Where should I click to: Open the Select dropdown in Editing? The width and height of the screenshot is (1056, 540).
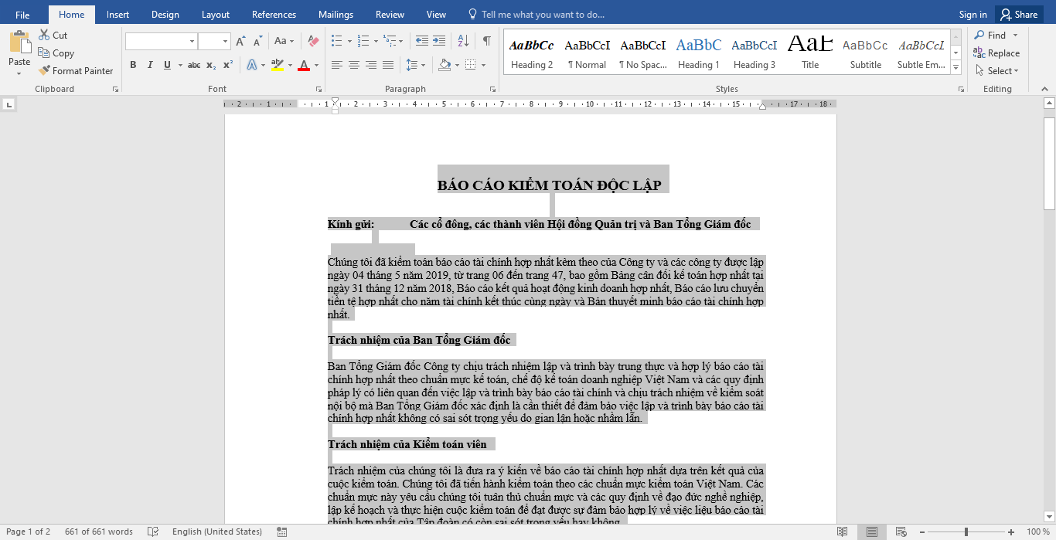(996, 70)
